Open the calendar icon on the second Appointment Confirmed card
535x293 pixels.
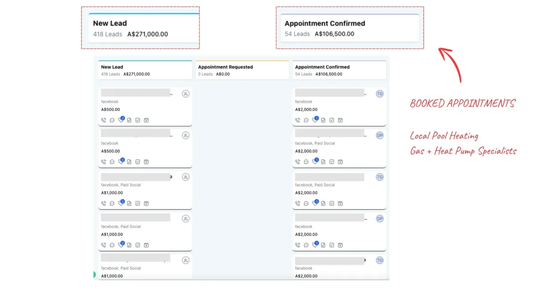(x=340, y=161)
